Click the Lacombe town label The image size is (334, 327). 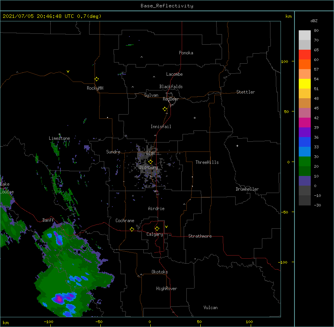point(174,74)
